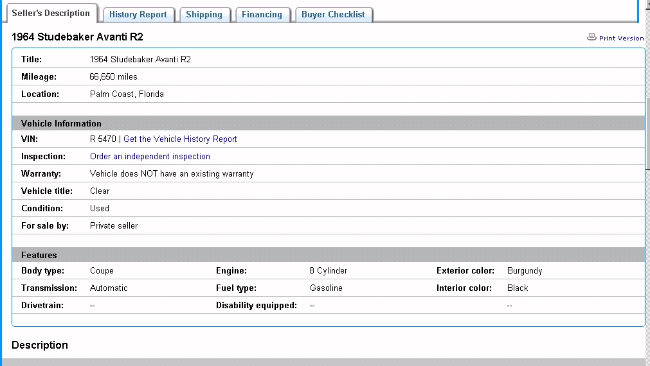Screen dimensions: 650x366
Task: Open the Shipping tab
Action: click(x=204, y=15)
